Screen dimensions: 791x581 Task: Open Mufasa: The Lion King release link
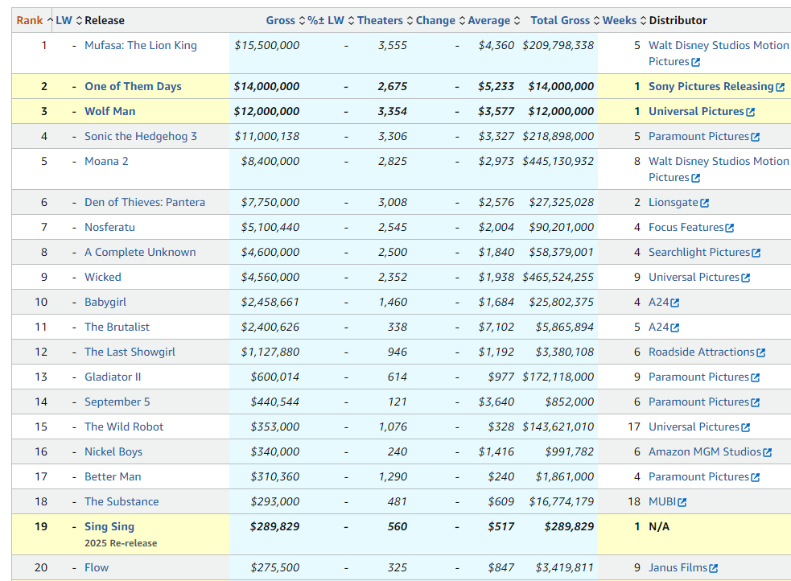coord(141,45)
